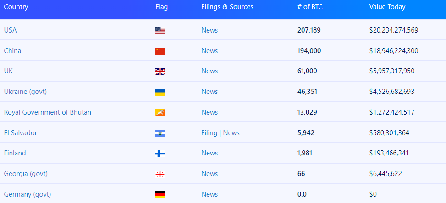This screenshot has height=203, width=446.
Task: Click the Georgia flag icon
Action: tap(160, 174)
